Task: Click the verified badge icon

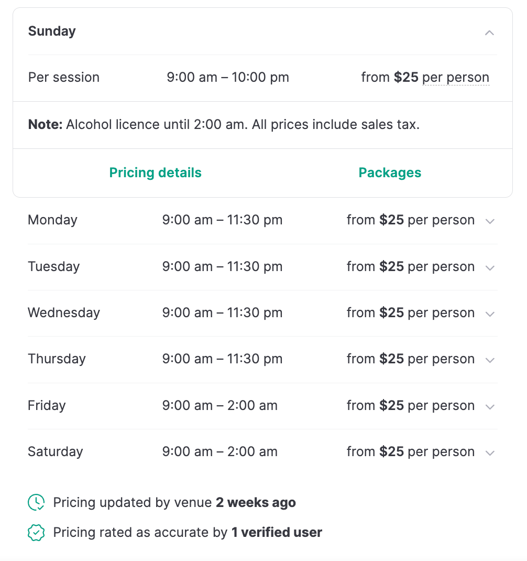Action: 36,533
